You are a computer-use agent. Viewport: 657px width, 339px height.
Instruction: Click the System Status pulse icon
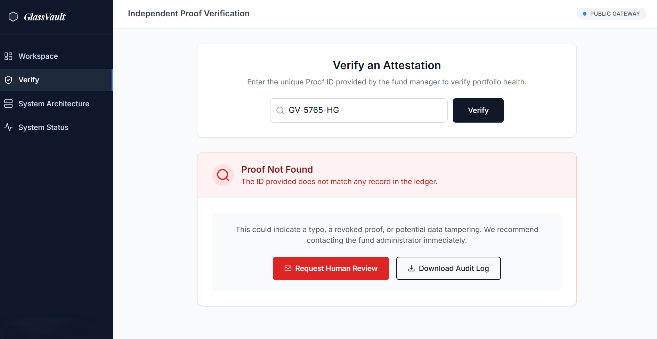pyautogui.click(x=8, y=127)
